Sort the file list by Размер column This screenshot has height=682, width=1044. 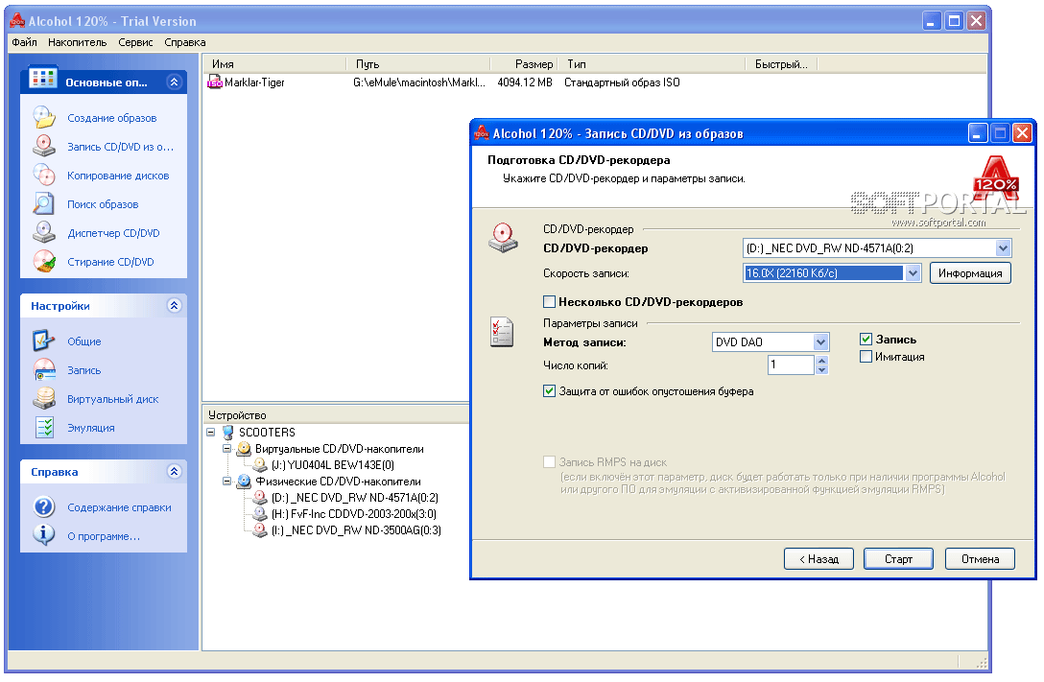(523, 64)
